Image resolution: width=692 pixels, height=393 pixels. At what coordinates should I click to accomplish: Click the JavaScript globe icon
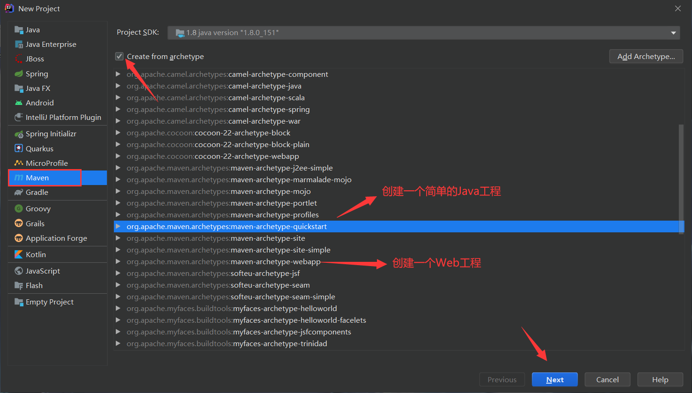pyautogui.click(x=19, y=271)
